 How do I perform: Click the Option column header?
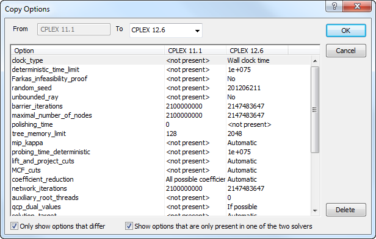tap(88, 51)
